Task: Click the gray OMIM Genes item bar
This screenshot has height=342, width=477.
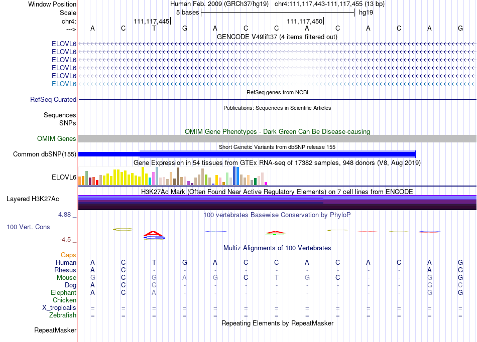Action: [277, 139]
